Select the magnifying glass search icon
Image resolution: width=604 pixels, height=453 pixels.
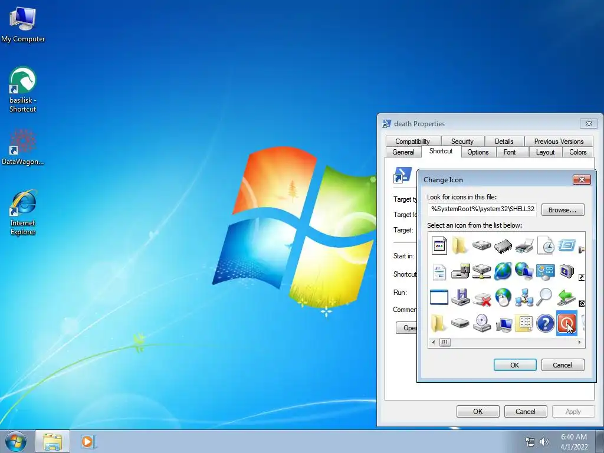pos(544,297)
